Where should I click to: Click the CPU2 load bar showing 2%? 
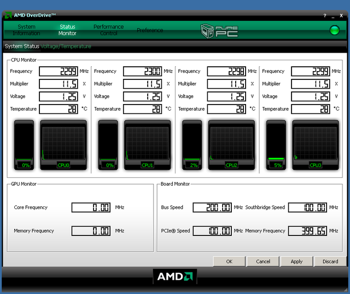[x=192, y=145]
